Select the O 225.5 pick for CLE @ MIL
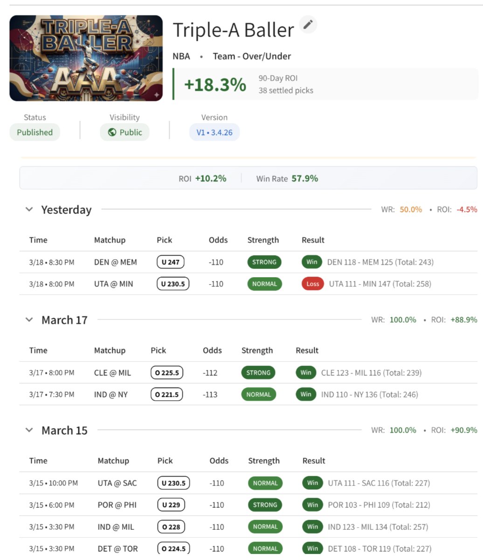The width and height of the screenshot is (483, 560). (167, 372)
